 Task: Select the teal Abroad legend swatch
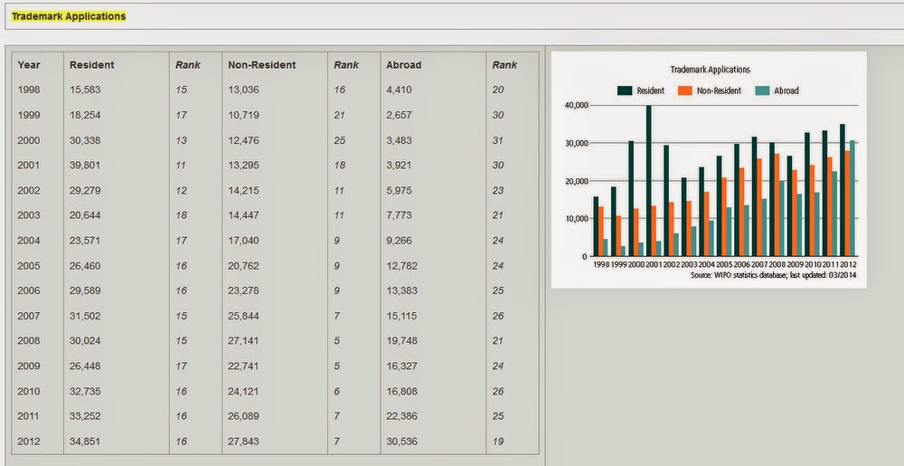(762, 90)
